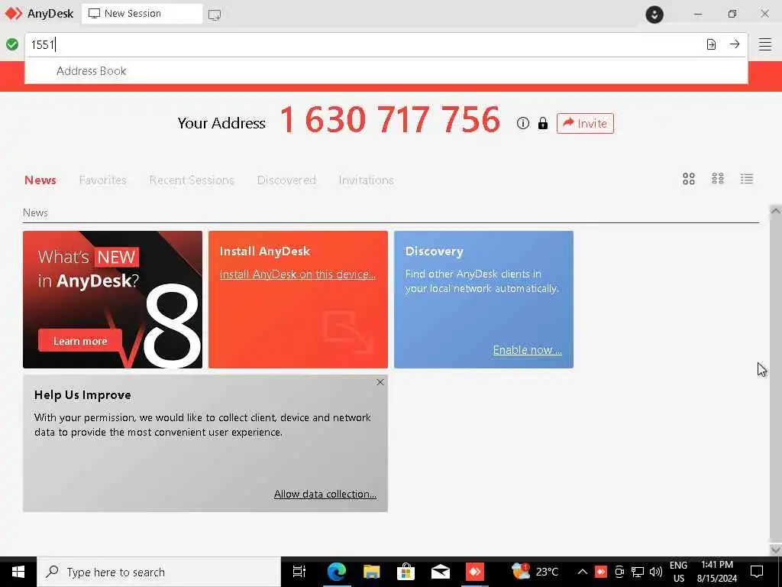The image size is (782, 587).
Task: Click the info icon next to your address
Action: click(522, 123)
